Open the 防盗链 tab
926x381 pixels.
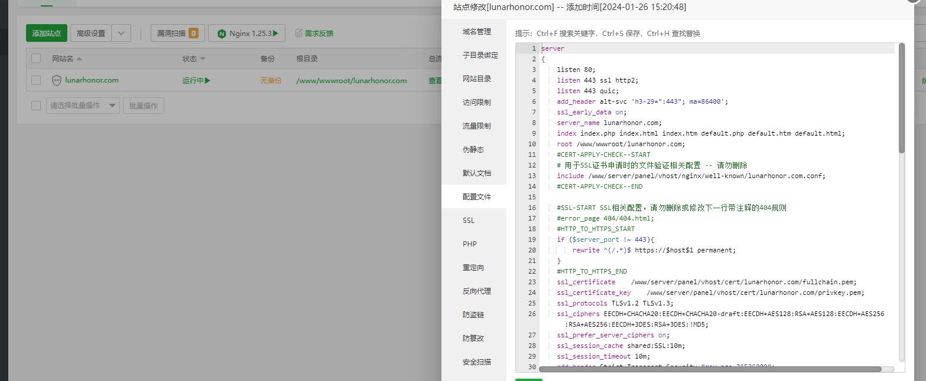[x=474, y=315]
